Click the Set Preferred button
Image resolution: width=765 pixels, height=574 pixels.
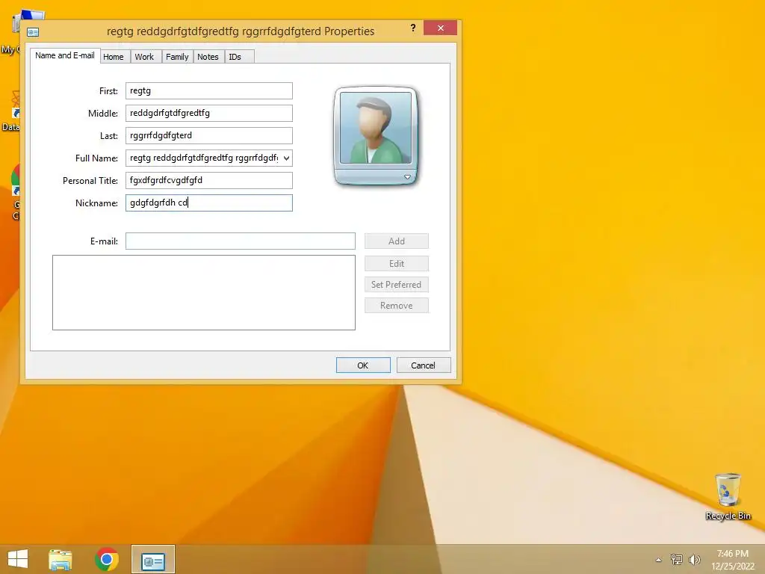coord(397,285)
